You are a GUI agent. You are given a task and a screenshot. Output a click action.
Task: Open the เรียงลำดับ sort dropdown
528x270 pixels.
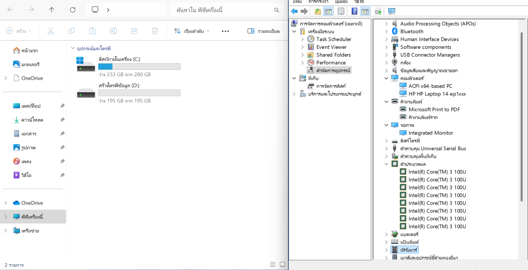tap(192, 31)
